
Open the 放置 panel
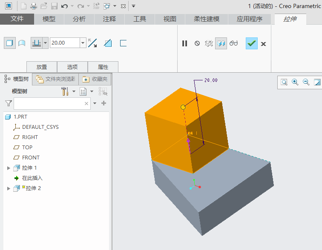point(42,67)
